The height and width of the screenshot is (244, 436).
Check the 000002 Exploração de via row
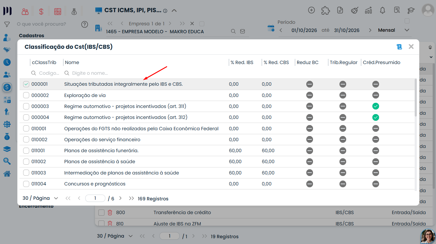[x=26, y=95]
